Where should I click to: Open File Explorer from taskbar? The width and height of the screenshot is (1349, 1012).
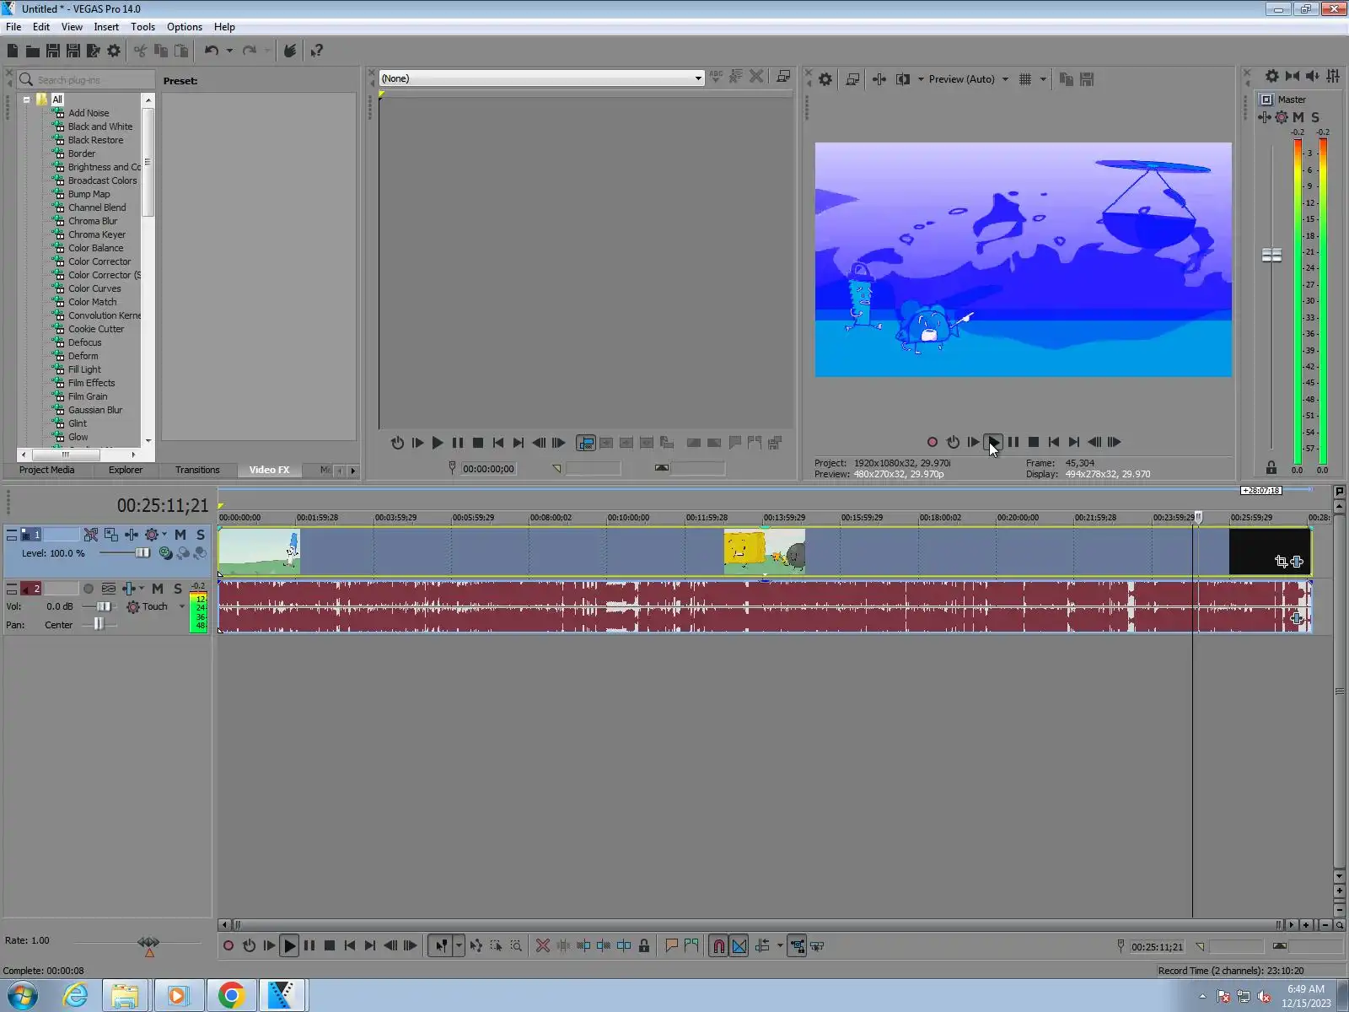point(125,996)
